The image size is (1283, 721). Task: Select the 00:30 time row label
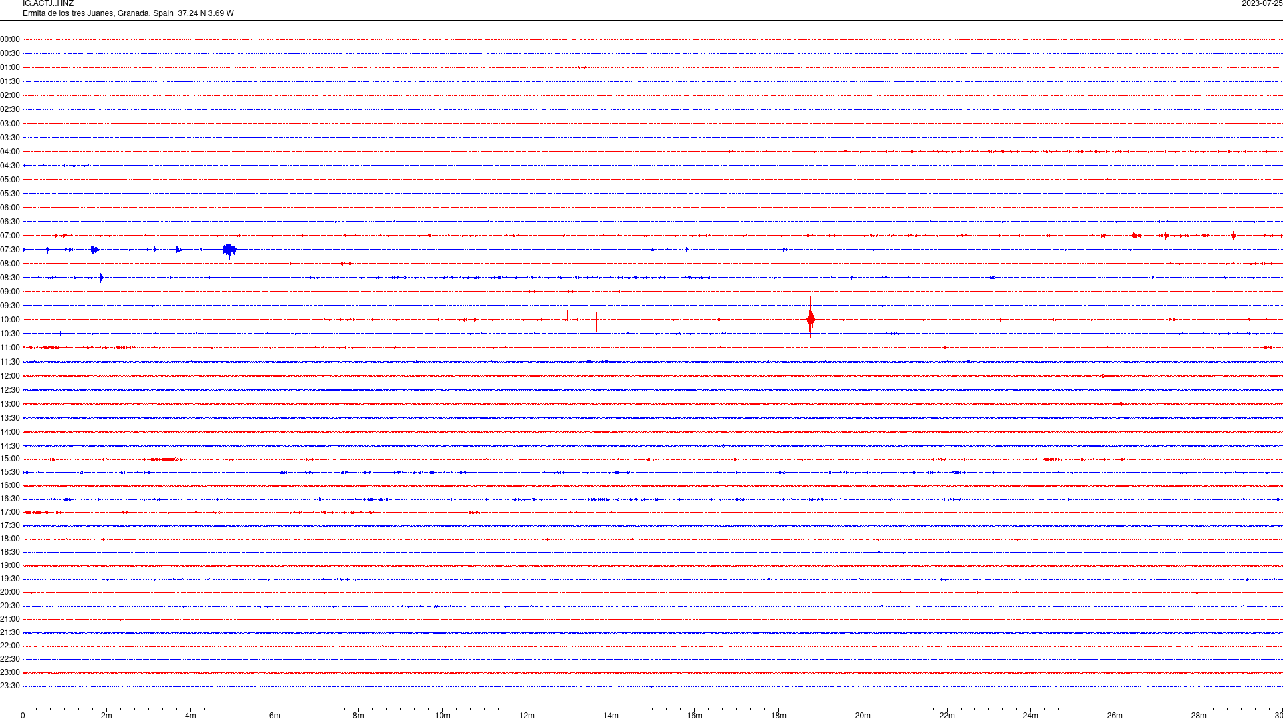pyautogui.click(x=10, y=53)
